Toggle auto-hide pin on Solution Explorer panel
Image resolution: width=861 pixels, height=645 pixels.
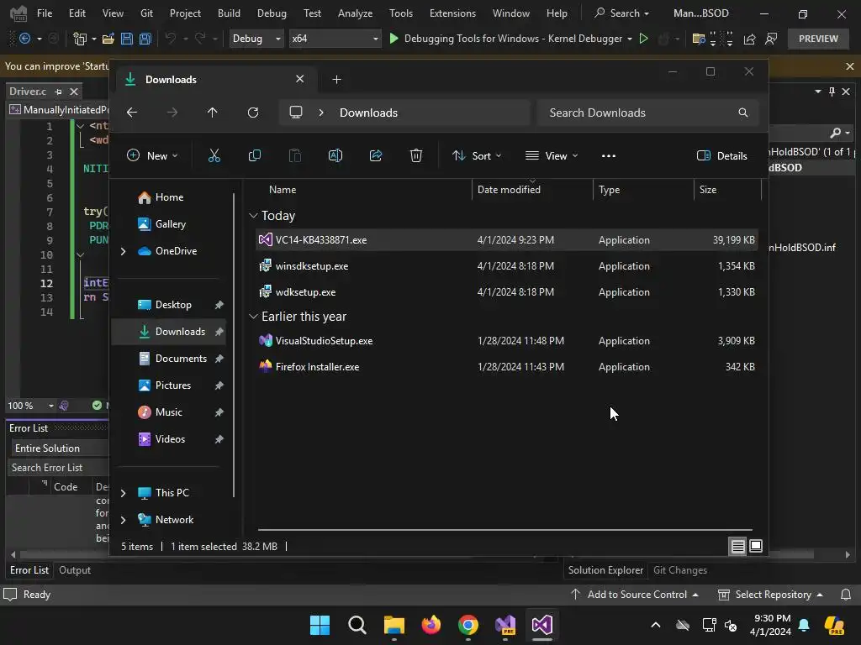pos(832,92)
